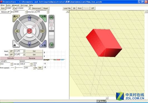Click the XY feedrate input field
The height and width of the screenshot is (103, 148).
(x=19, y=12)
